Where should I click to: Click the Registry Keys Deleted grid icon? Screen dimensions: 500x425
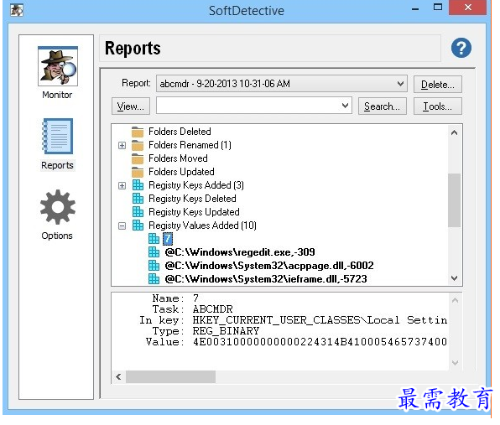[x=138, y=199]
